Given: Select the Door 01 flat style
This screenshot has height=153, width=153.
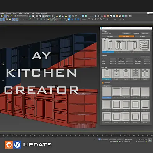Looking at the screenshot, I should point(107,93).
